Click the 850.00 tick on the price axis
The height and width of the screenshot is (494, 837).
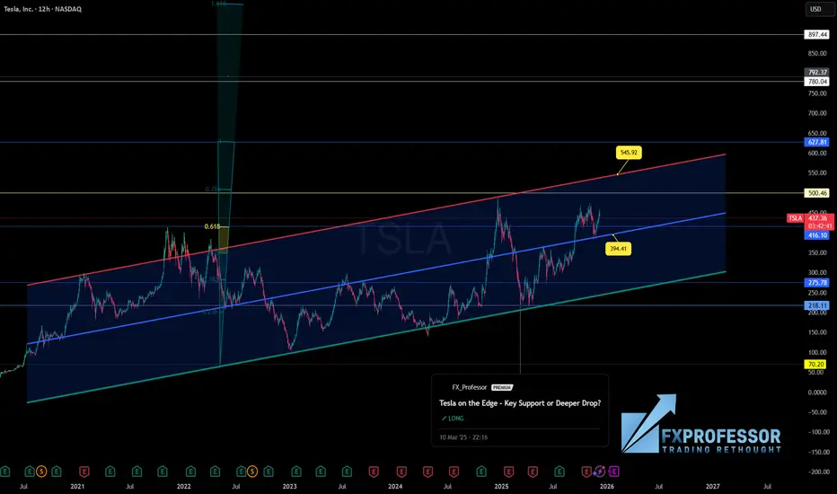[817, 53]
